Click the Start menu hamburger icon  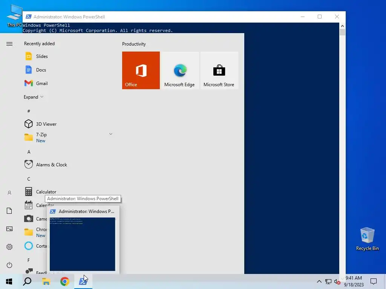9,44
